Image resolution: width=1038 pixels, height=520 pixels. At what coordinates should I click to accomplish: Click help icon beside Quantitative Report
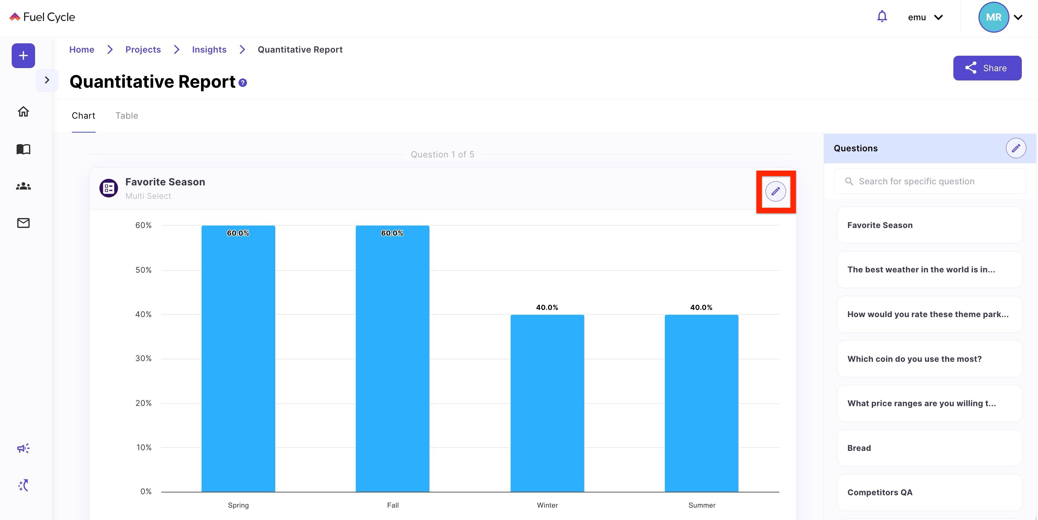[x=243, y=83]
